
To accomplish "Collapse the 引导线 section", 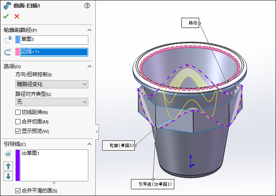I will [x=90, y=144].
